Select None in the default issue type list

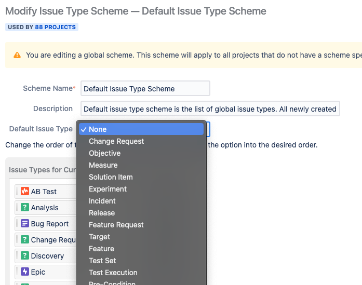[x=141, y=129]
